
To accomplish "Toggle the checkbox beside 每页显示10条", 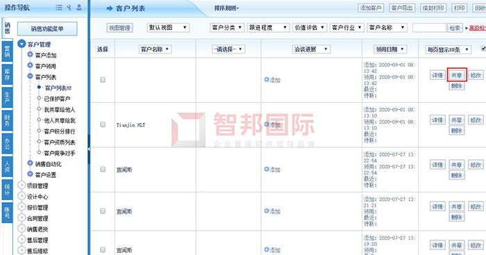I will tap(483, 49).
